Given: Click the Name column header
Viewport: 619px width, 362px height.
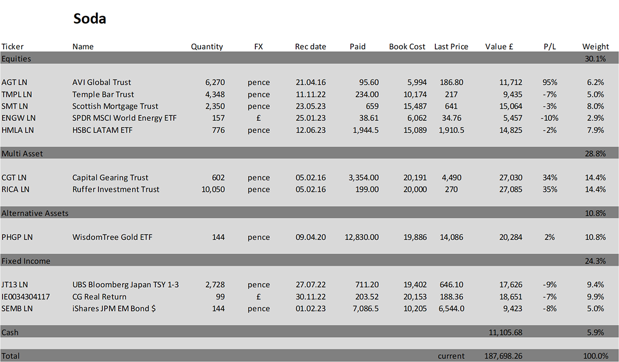Looking at the screenshot, I should pyautogui.click(x=83, y=46).
